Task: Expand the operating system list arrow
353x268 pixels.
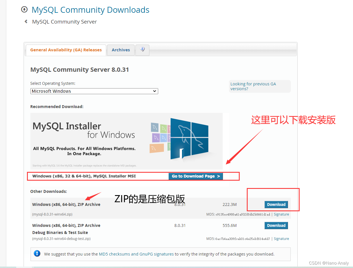Action: [154, 91]
